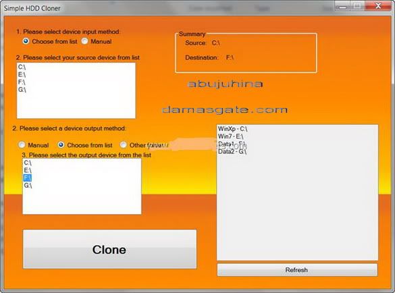This screenshot has width=395, height=293.
Task: Select 'WinXp - C:\' volume entry
Action: point(232,129)
